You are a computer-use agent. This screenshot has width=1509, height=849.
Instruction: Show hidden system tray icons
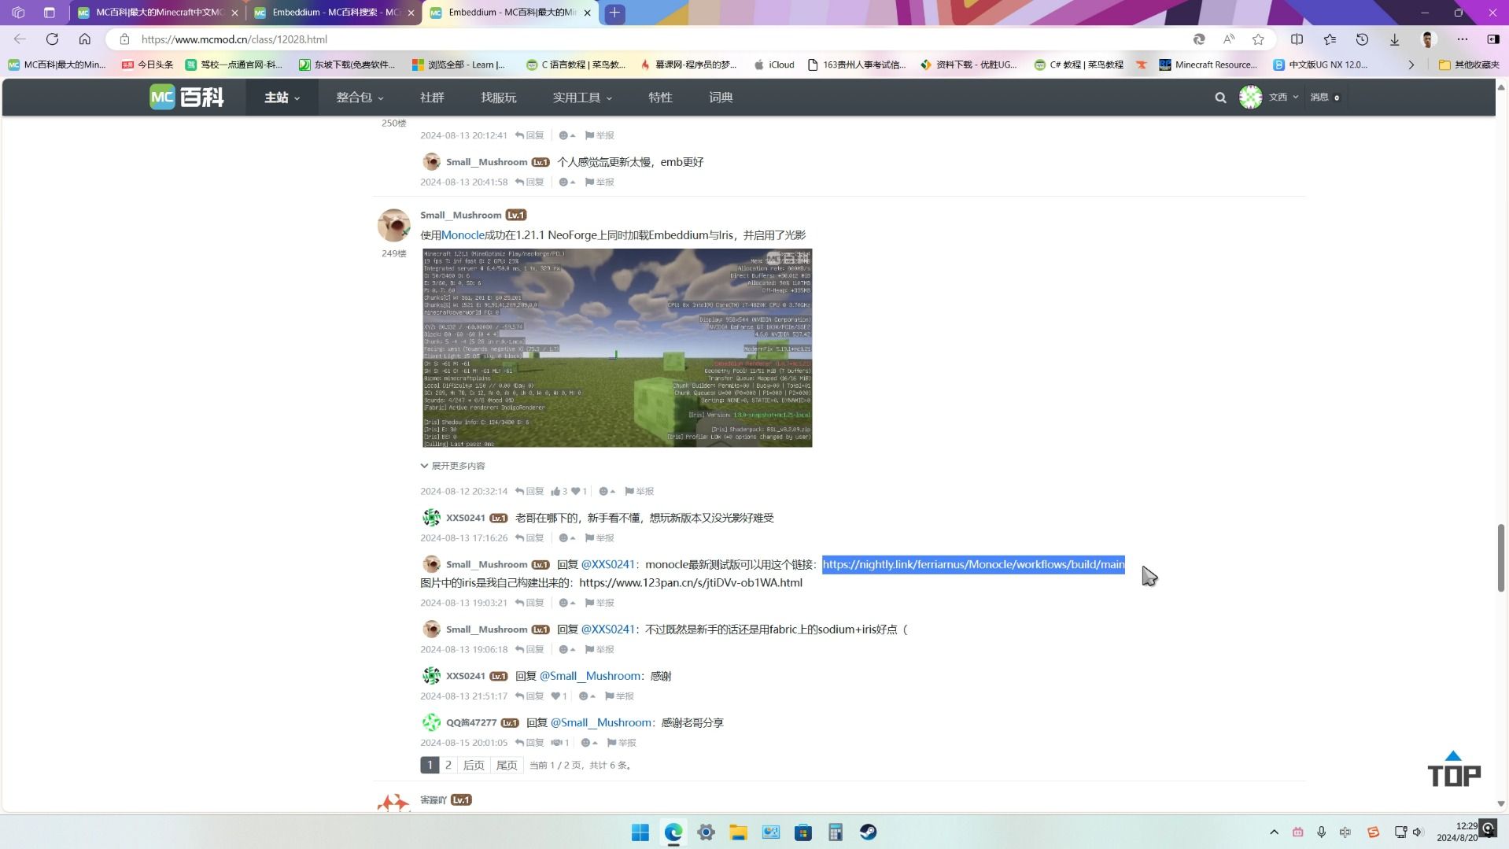1274,832
